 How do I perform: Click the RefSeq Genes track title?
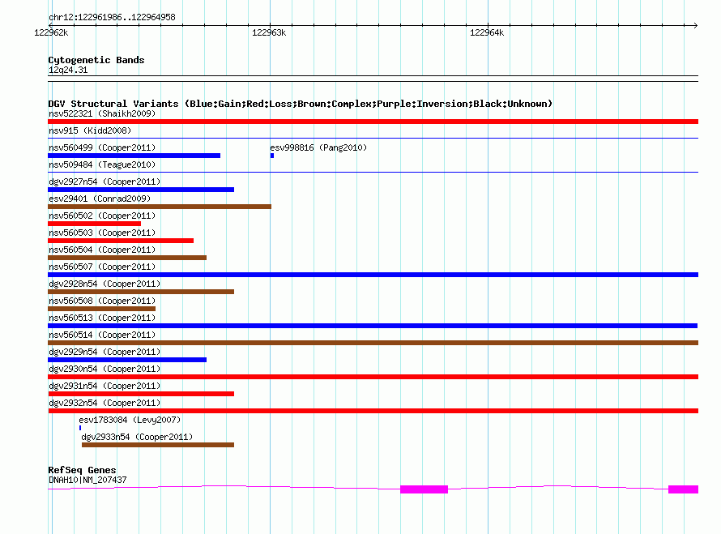click(x=82, y=470)
